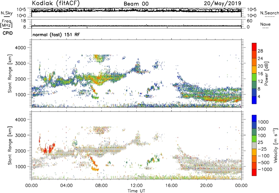Click the 'Time UT' axis label

136,191
